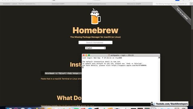Open a new browser tab with plus button
193x109 pixels.
tap(191, 4)
